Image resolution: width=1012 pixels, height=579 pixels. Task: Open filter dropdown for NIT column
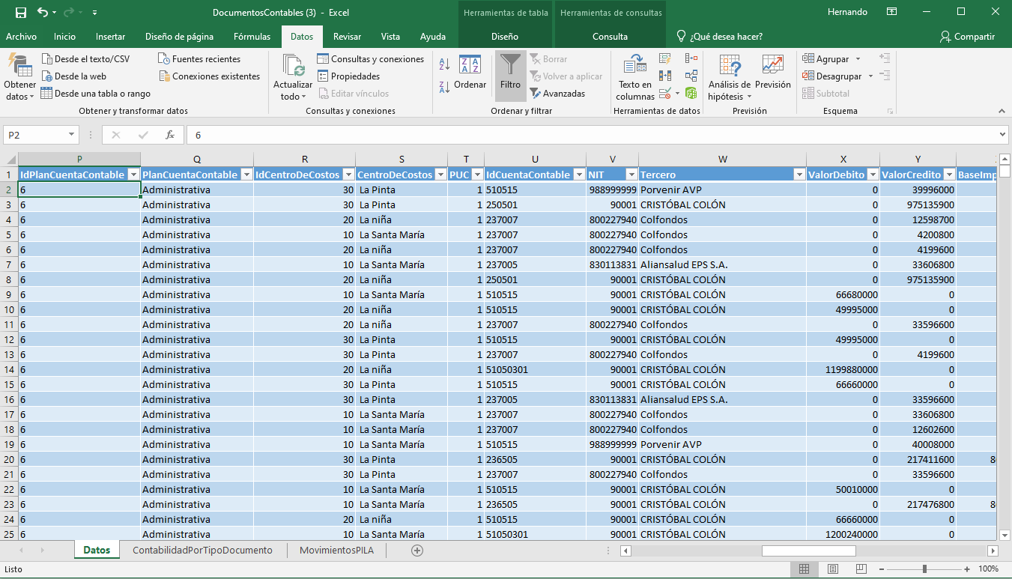[x=631, y=175]
